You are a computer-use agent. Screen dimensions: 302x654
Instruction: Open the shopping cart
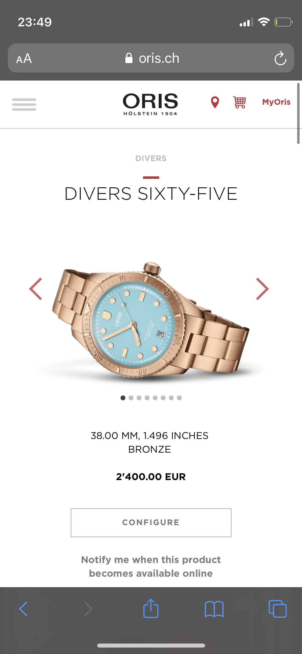[239, 102]
